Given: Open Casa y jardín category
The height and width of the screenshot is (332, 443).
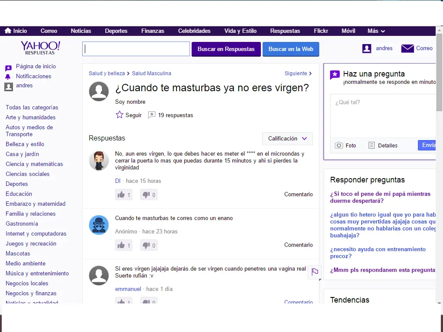Looking at the screenshot, I should (22, 154).
